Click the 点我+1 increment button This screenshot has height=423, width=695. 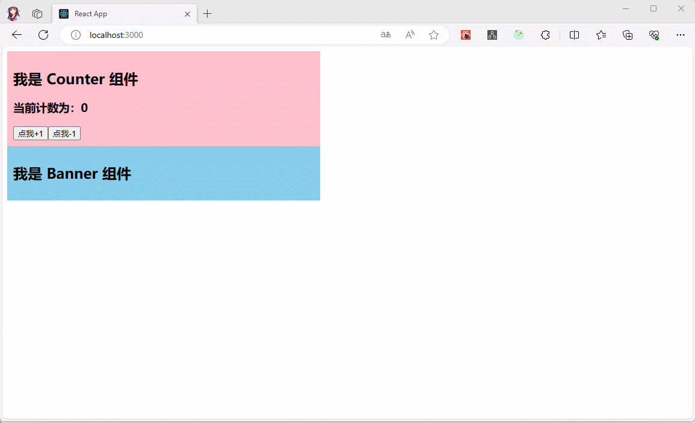pos(31,134)
